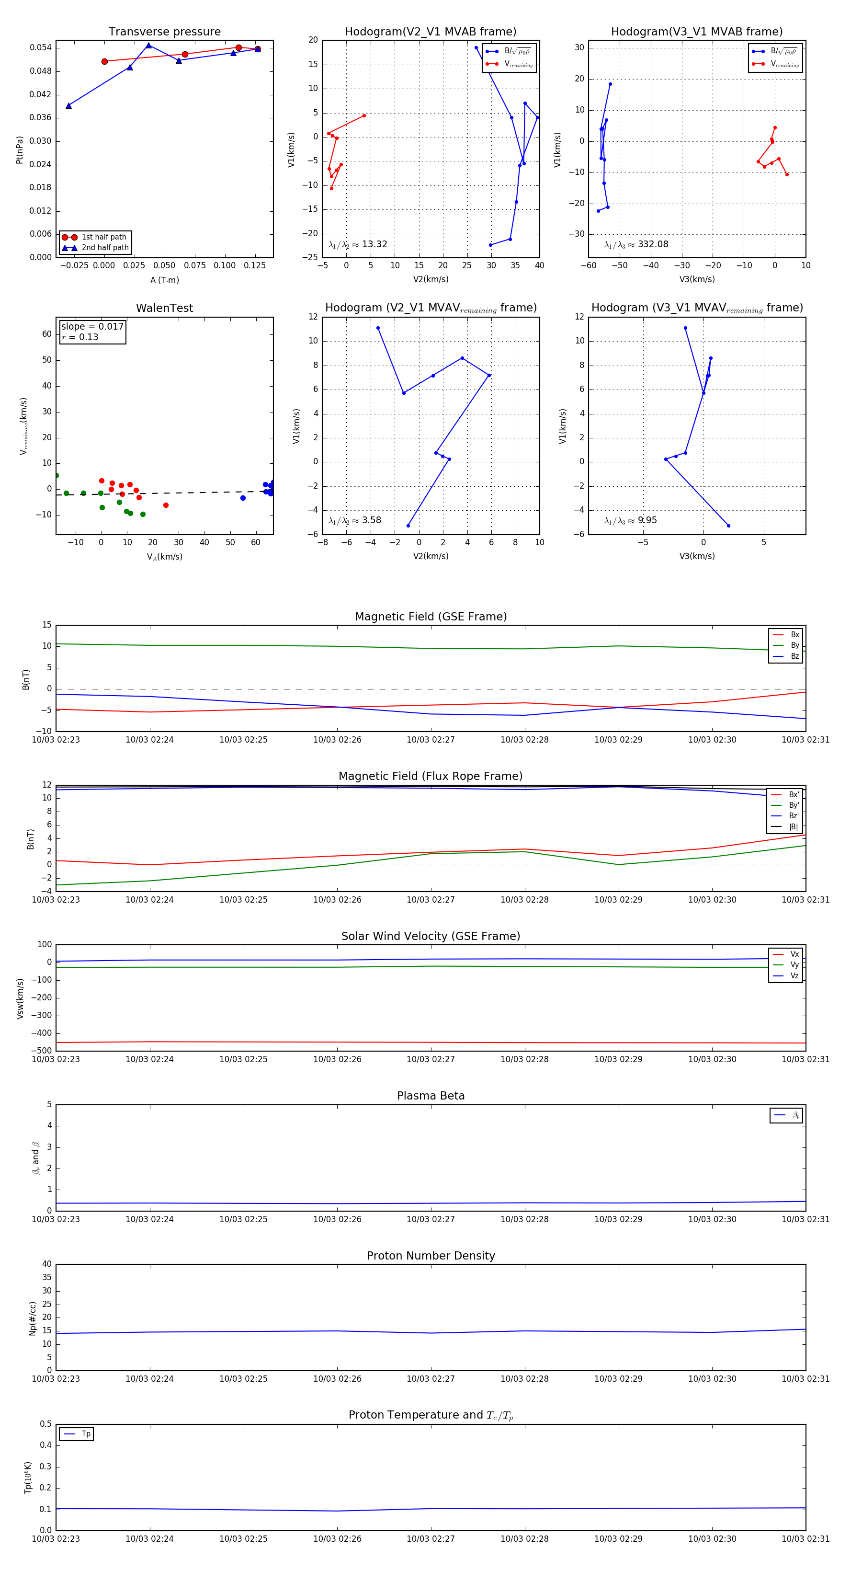Click the 'Proton Temperature and Te/Tp' title
Screen dimensions: 862x1581
coord(431,1415)
